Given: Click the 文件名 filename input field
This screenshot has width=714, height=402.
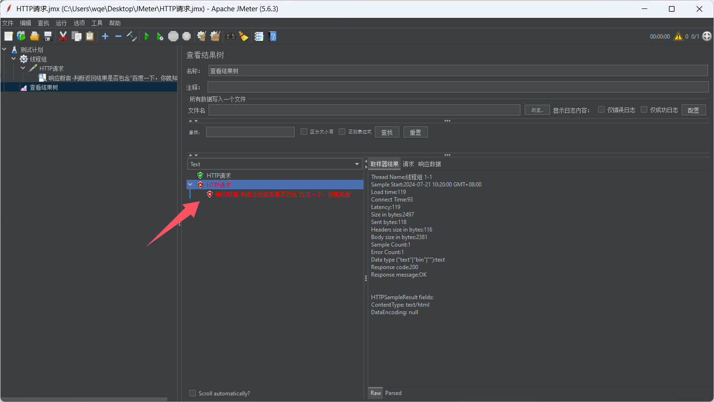Looking at the screenshot, I should (x=365, y=110).
